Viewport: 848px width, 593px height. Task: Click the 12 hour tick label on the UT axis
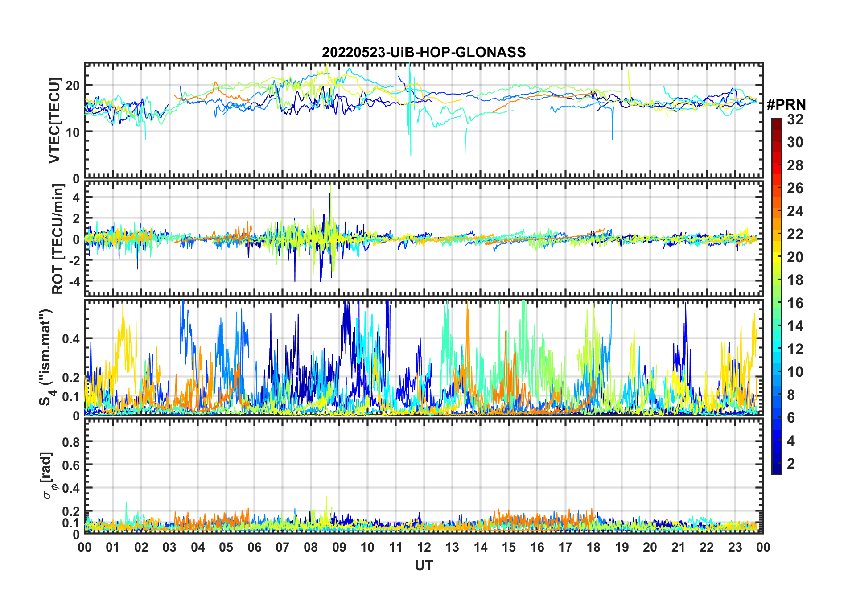pyautogui.click(x=424, y=547)
